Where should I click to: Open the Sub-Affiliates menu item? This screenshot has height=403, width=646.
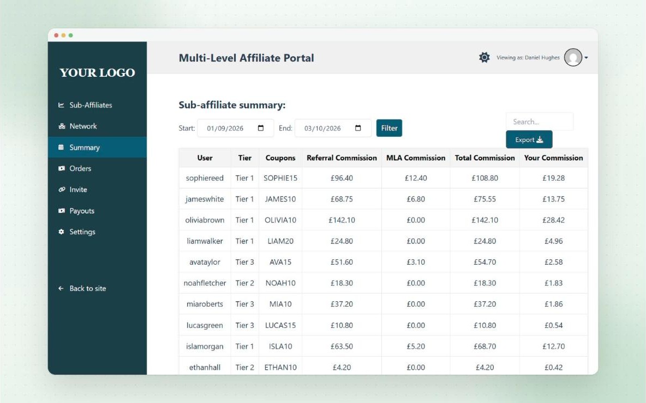pos(97,105)
